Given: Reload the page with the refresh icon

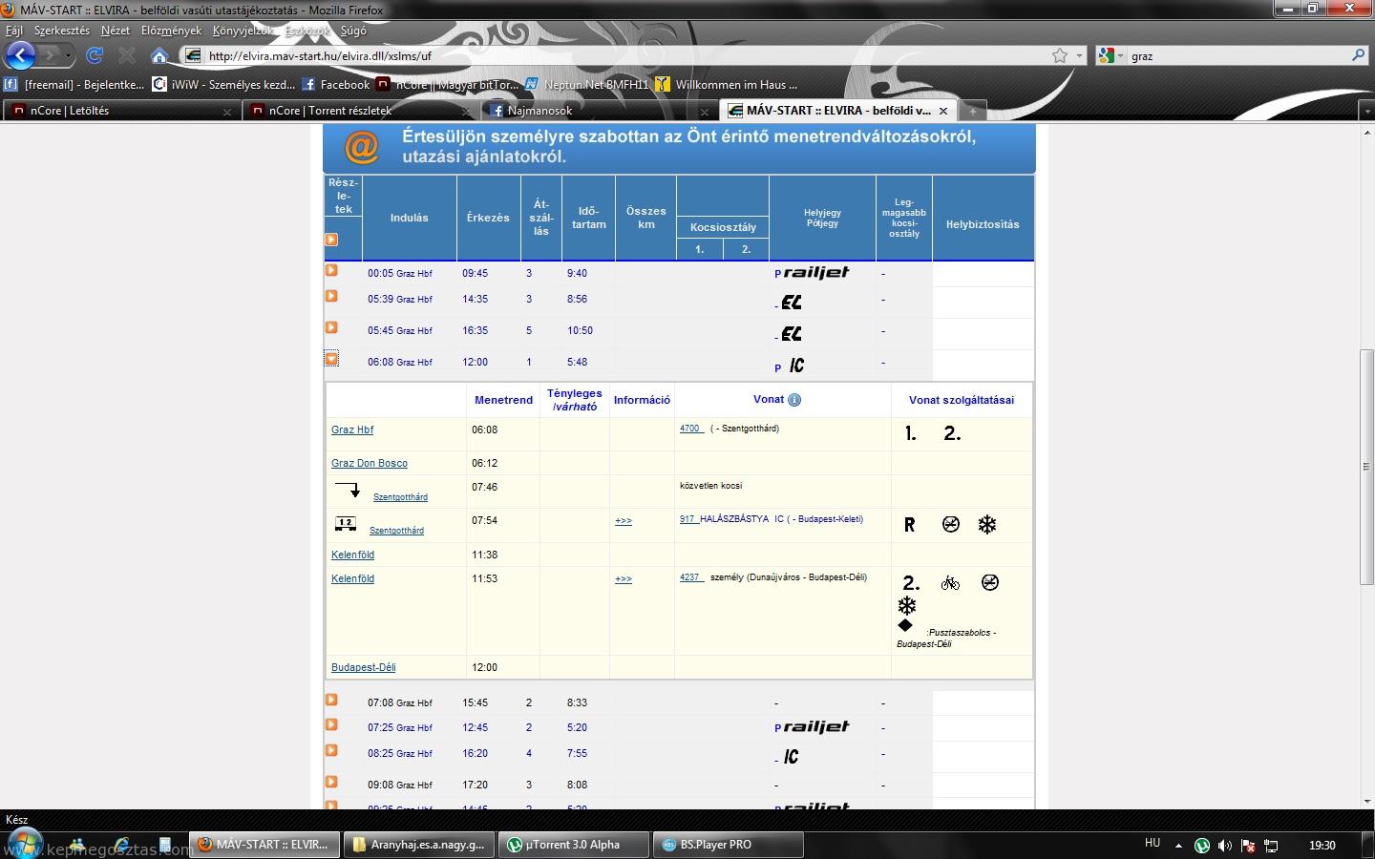Looking at the screenshot, I should (x=94, y=55).
